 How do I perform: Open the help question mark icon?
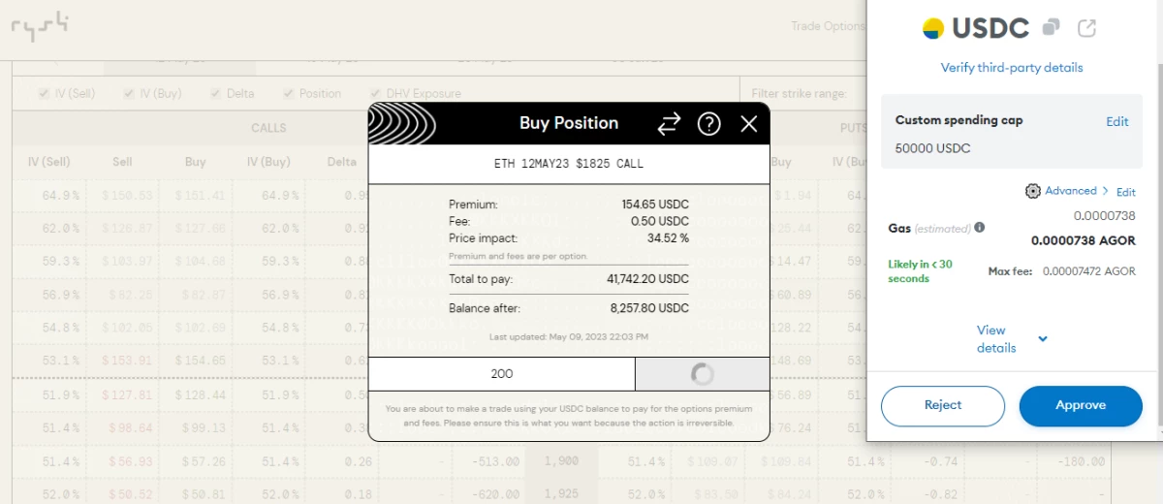tap(709, 124)
